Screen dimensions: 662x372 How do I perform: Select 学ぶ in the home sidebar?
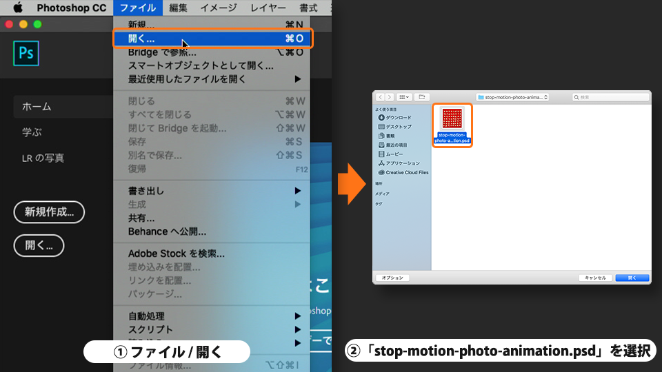pyautogui.click(x=32, y=132)
